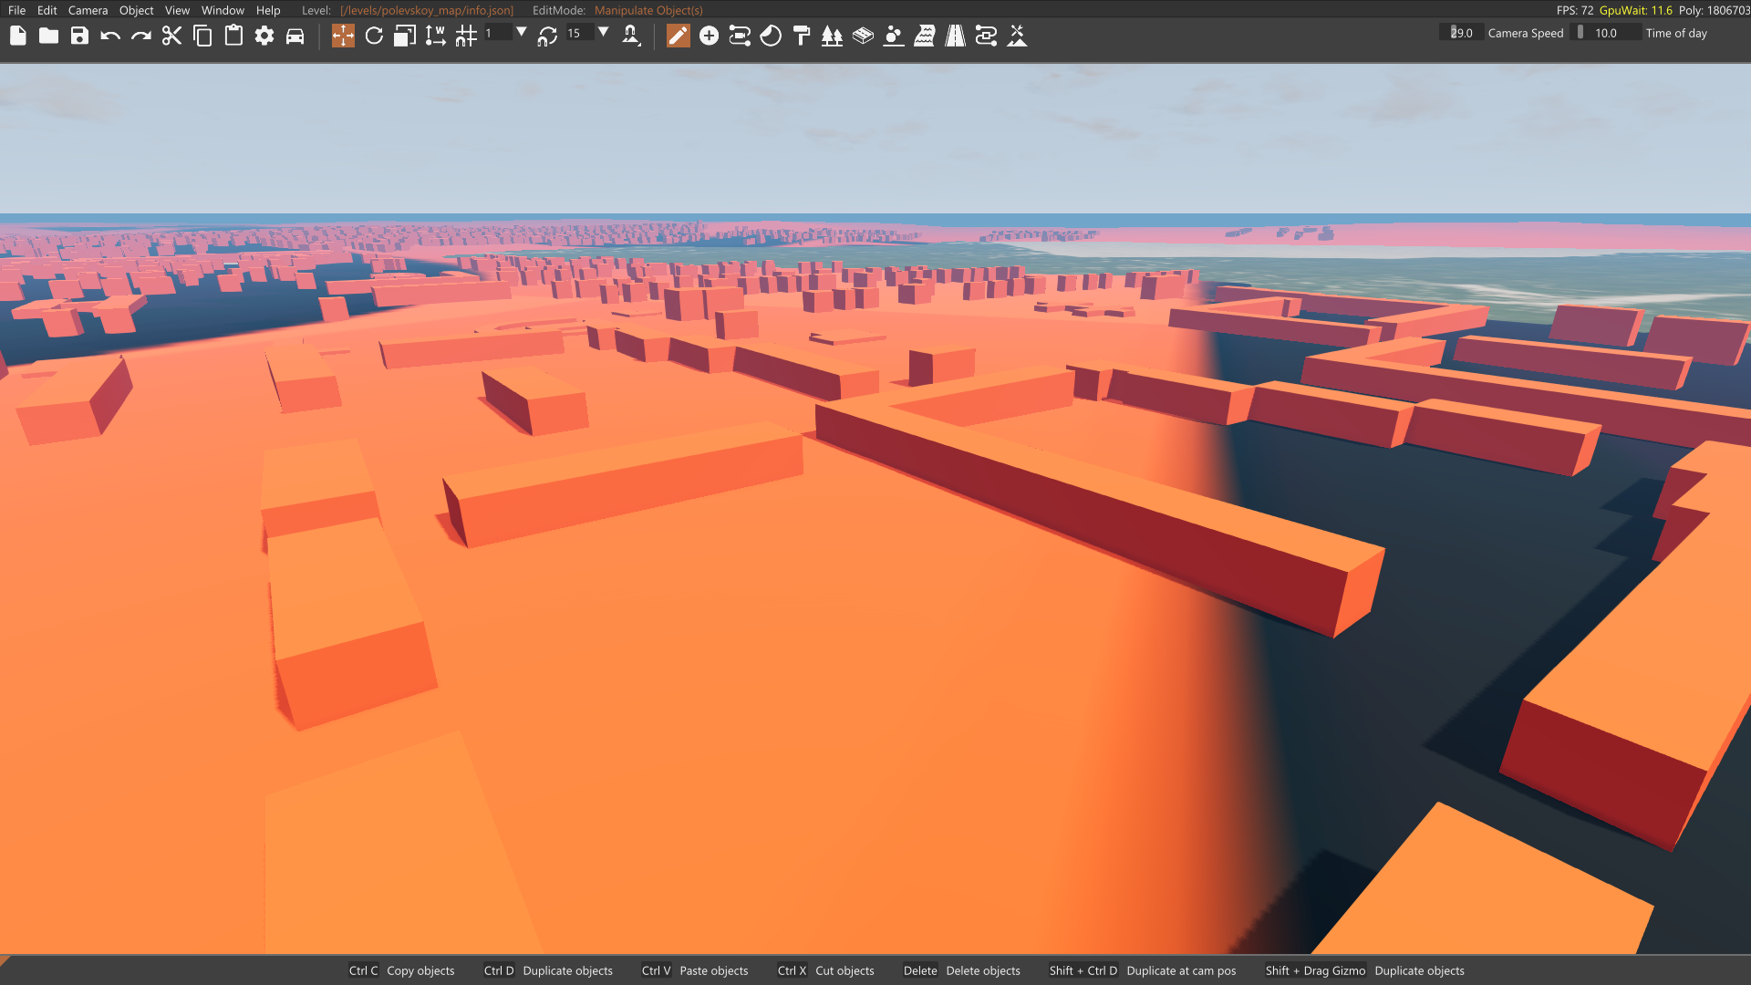This screenshot has width=1751, height=985.
Task: Toggle the grid snapping icon
Action: point(466,36)
